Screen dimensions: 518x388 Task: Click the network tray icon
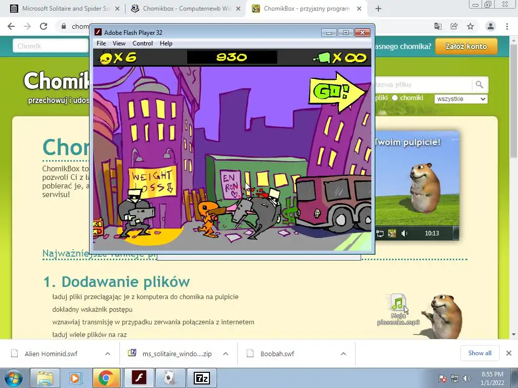pyautogui.click(x=455, y=378)
